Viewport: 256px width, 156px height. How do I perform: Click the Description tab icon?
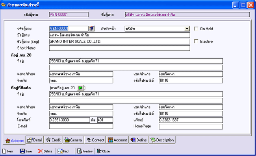(153, 140)
